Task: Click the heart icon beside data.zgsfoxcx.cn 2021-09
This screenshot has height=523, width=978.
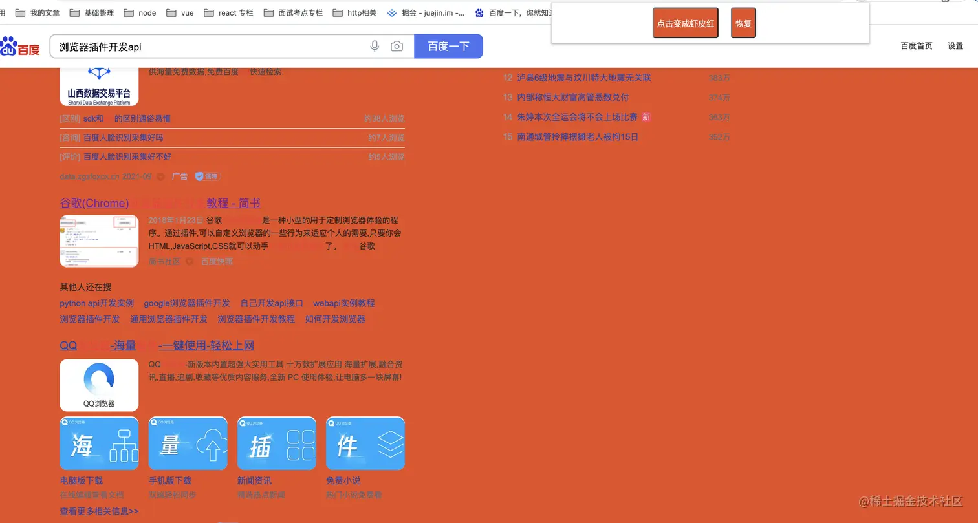Action: click(x=160, y=176)
